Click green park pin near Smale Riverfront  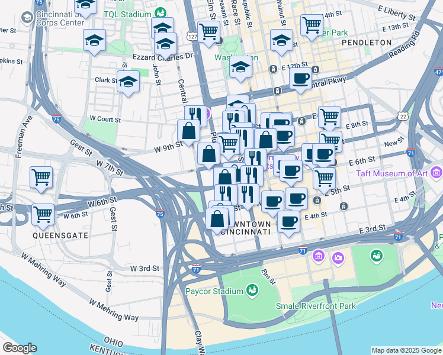(x=376, y=256)
